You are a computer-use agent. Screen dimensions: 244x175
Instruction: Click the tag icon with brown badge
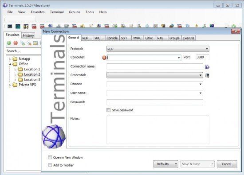click(29, 43)
